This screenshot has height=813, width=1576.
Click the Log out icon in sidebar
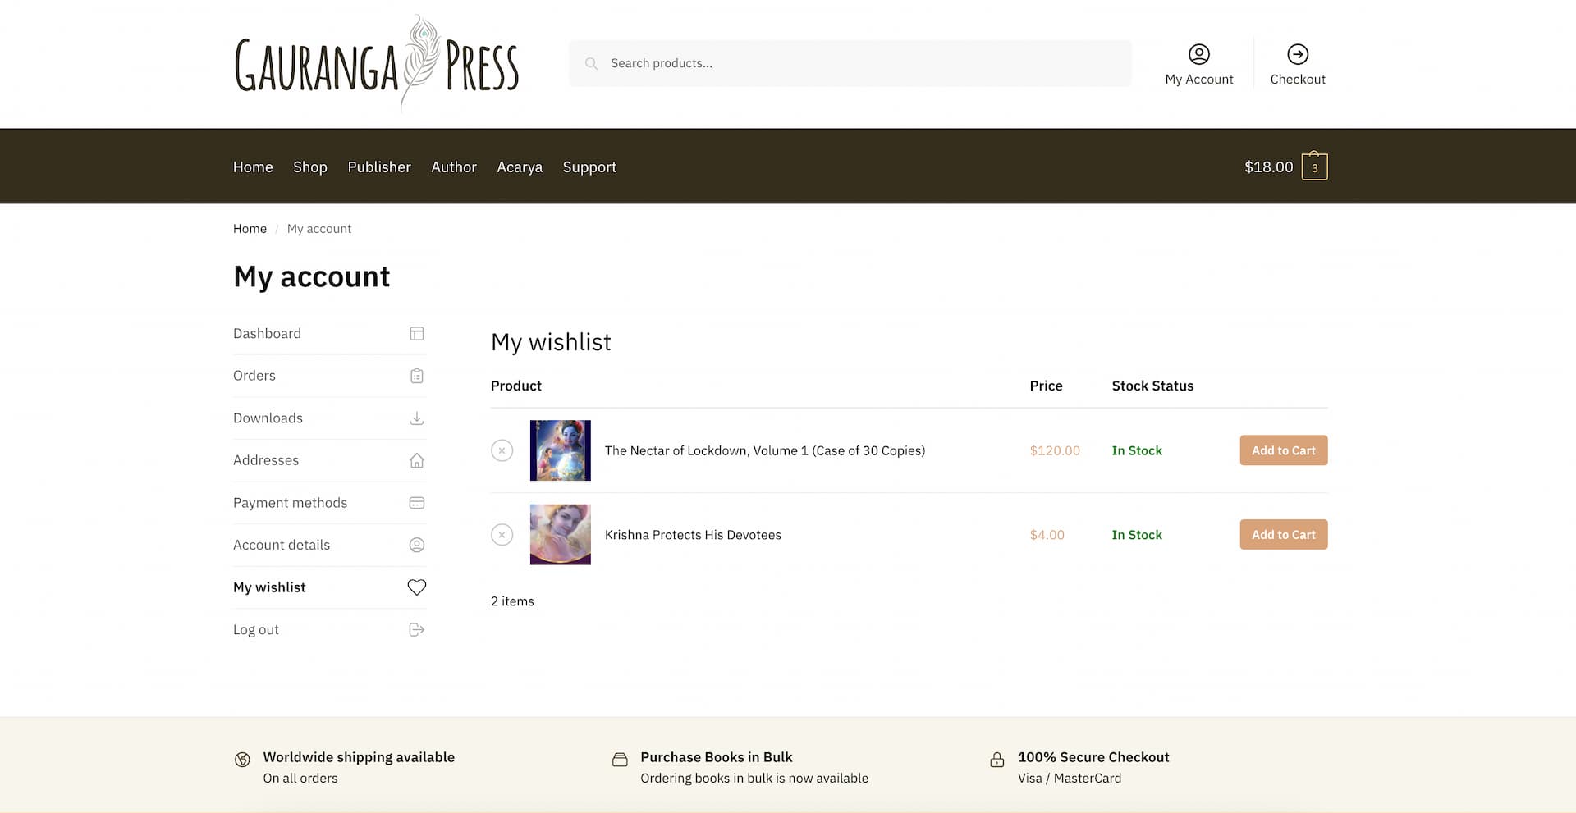(417, 630)
